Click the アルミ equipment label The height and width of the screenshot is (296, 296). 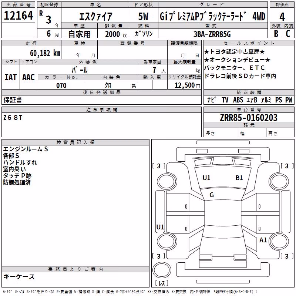click(x=266, y=100)
